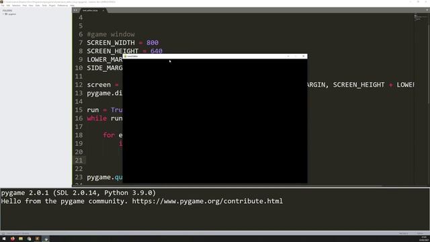The image size is (430, 242).
Task: Close the Level Editor pygame window
Action: (303, 56)
